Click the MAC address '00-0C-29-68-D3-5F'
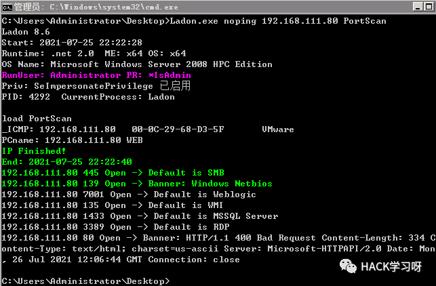Screen dimensions: 436x286 pyautogui.click(x=178, y=129)
